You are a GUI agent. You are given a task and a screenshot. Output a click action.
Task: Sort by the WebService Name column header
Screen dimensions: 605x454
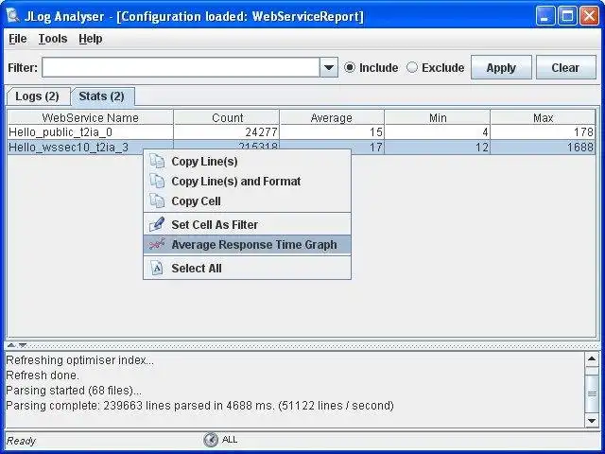point(91,117)
